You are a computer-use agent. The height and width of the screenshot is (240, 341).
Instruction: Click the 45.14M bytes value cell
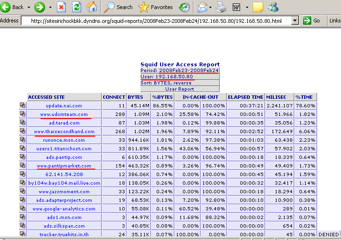click(x=139, y=106)
